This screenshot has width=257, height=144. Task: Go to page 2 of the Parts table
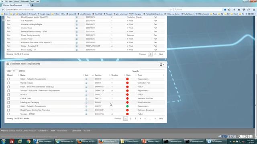click(155, 54)
